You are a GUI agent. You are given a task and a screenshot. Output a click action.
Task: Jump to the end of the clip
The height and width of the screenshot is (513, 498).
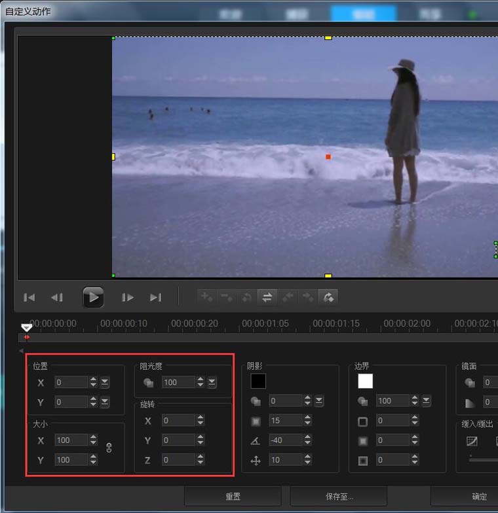(x=156, y=297)
